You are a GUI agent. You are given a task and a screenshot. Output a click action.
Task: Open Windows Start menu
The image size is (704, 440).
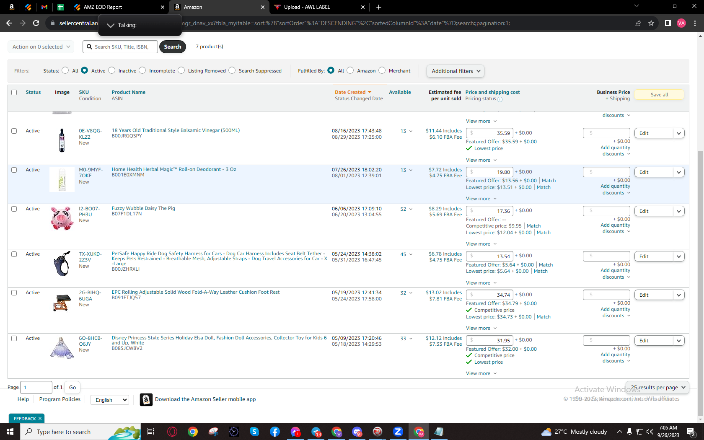pos(10,432)
